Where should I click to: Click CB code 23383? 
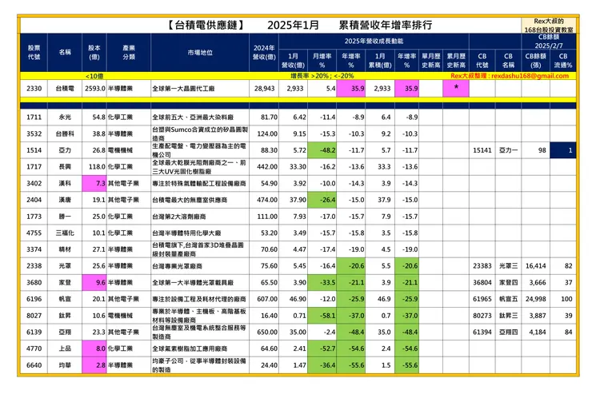tap(482, 266)
